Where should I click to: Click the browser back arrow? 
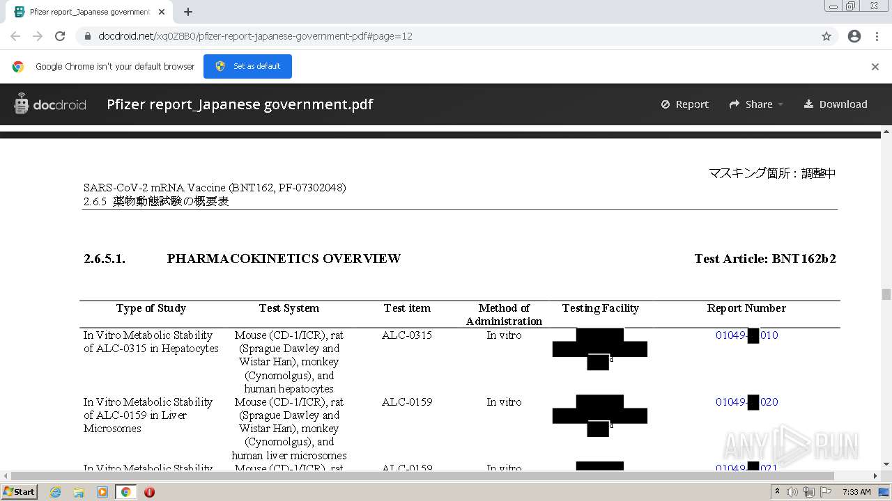pyautogui.click(x=15, y=36)
